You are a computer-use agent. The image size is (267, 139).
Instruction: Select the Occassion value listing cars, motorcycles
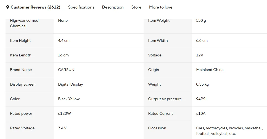click(229, 131)
